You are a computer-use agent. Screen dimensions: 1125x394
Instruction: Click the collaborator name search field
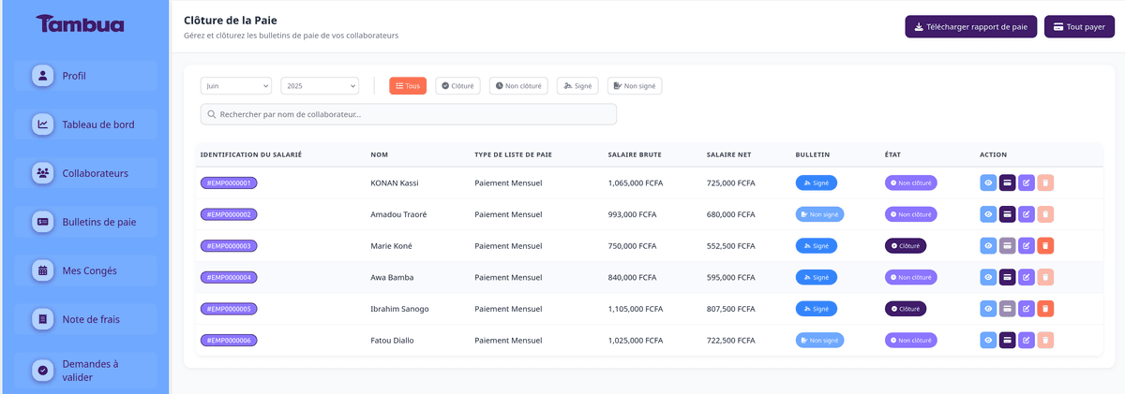pyautogui.click(x=409, y=114)
